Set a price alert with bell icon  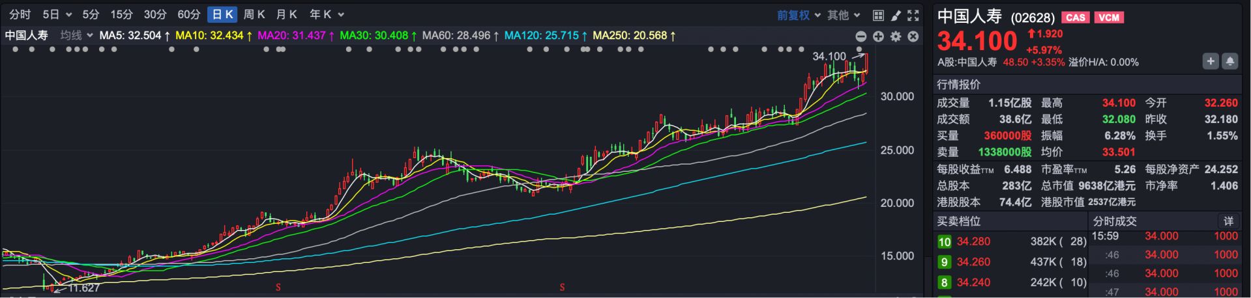coord(1229,61)
